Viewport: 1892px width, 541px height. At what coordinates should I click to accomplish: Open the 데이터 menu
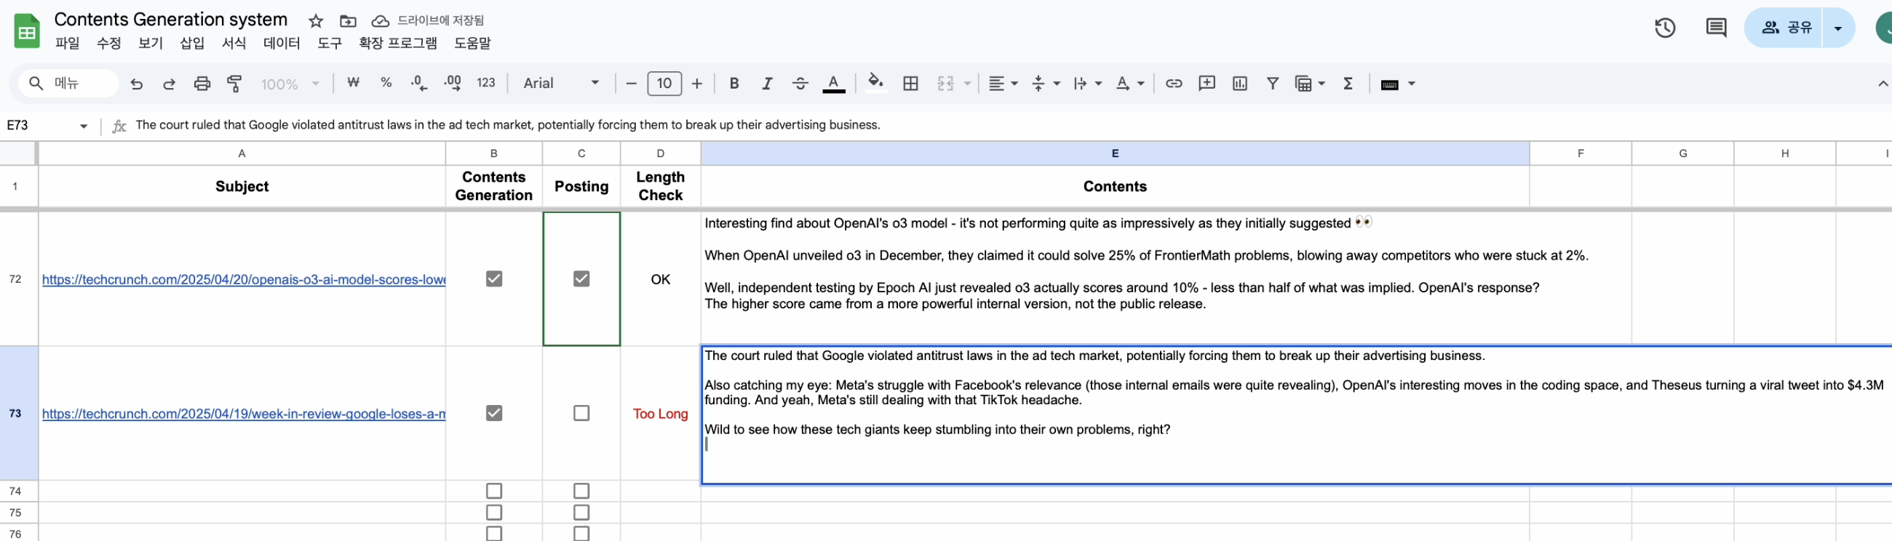click(x=282, y=44)
